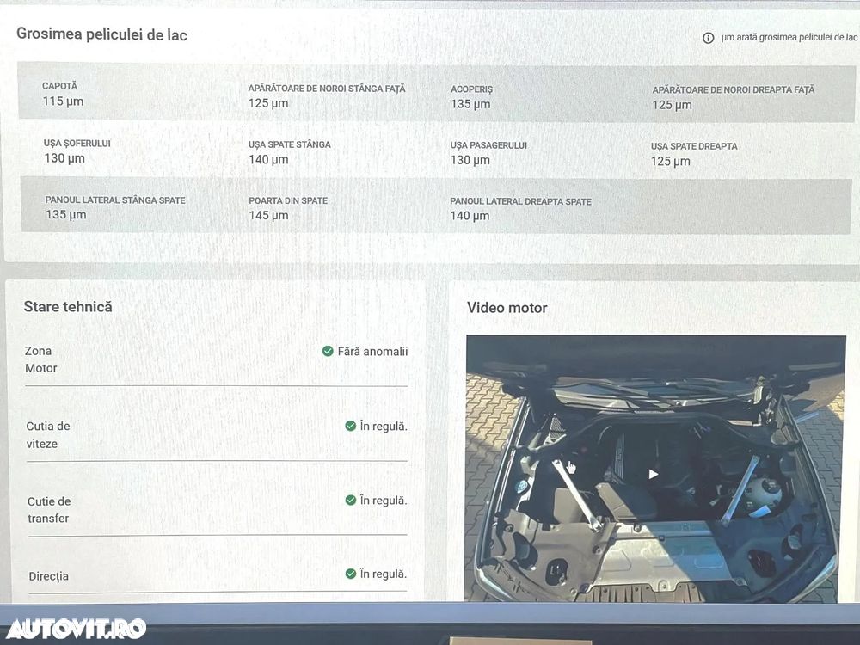The image size is (860, 645).
Task: Click 'În regulă.' status for Cutie de transfer
Action: [x=384, y=501]
